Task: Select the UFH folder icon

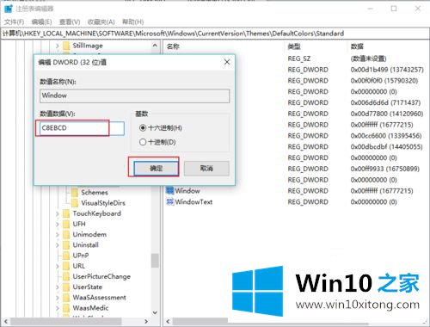Action: [66, 224]
